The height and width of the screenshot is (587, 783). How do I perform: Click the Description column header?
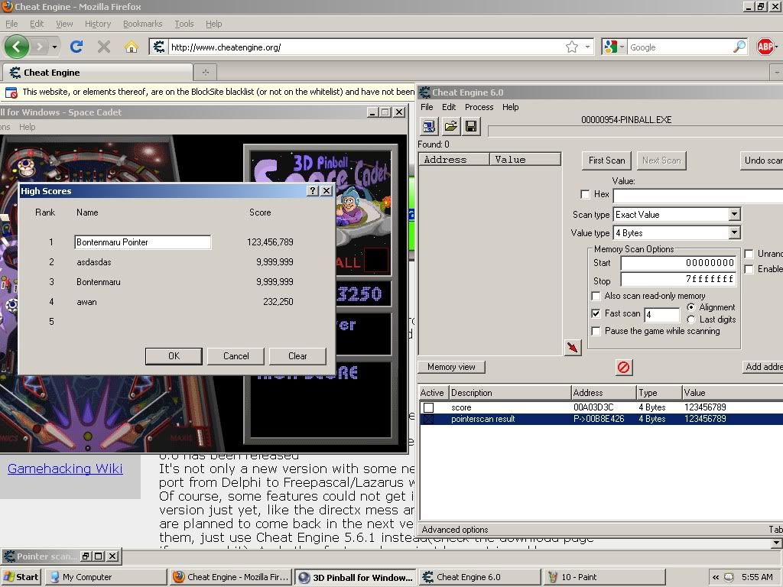click(510, 393)
